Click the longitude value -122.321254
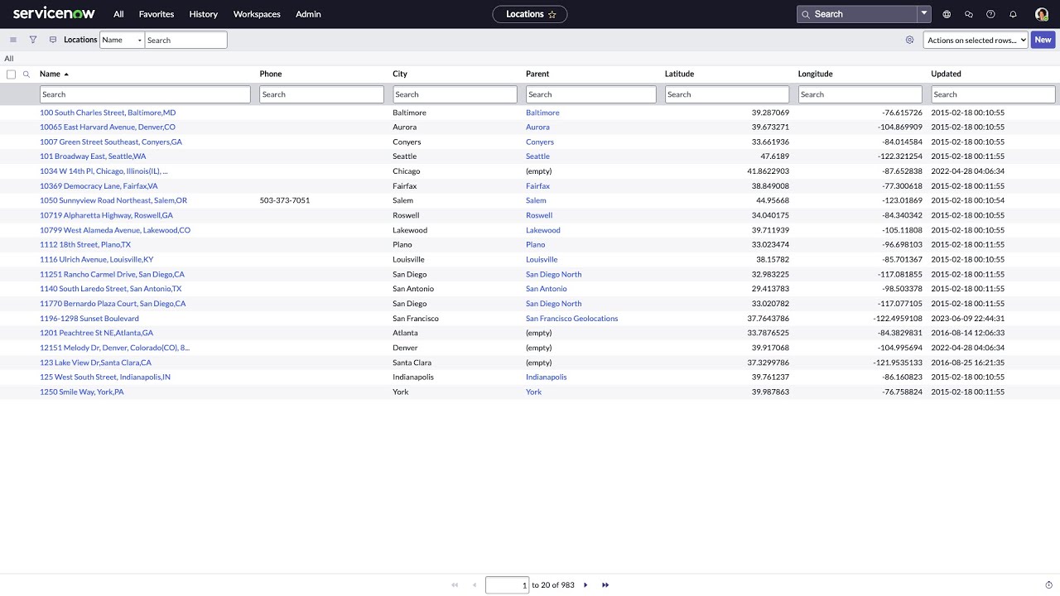Image resolution: width=1060 pixels, height=596 pixels. tap(900, 156)
